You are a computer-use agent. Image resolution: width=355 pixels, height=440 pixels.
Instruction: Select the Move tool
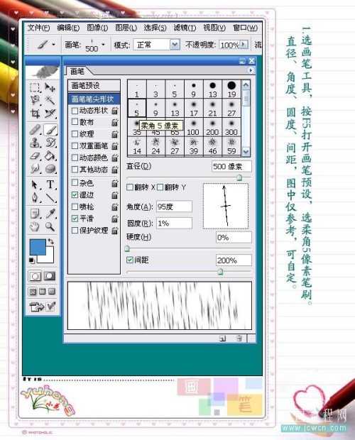pyautogui.click(x=50, y=87)
